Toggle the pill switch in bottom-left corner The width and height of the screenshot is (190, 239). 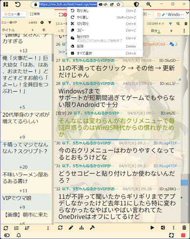(7, 236)
